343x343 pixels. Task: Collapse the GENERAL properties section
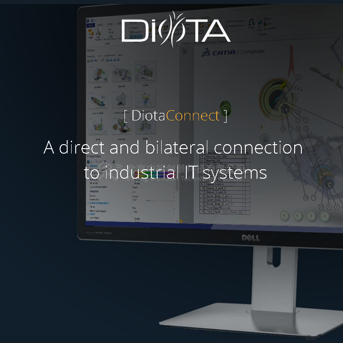tap(88, 166)
